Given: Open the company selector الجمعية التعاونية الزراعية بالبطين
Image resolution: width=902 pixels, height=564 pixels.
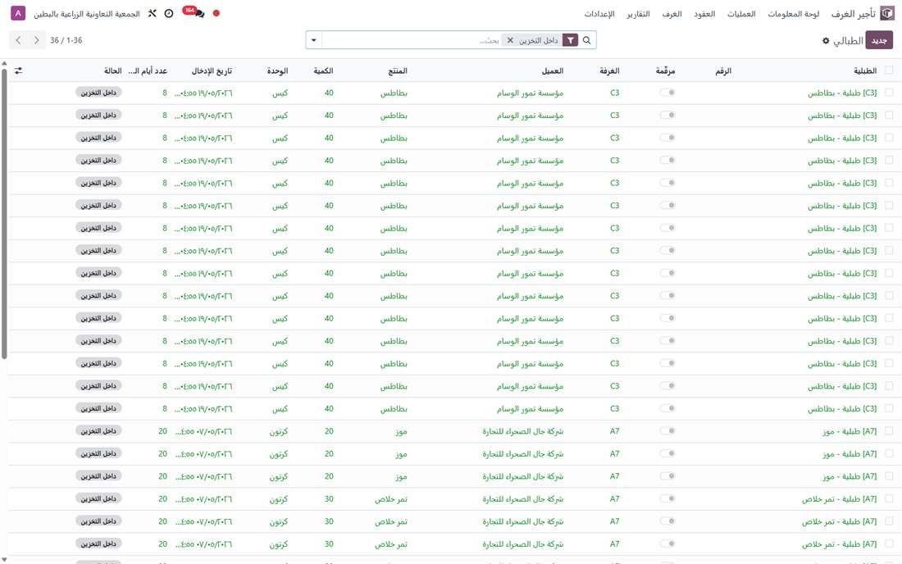Looking at the screenshot, I should (86, 13).
